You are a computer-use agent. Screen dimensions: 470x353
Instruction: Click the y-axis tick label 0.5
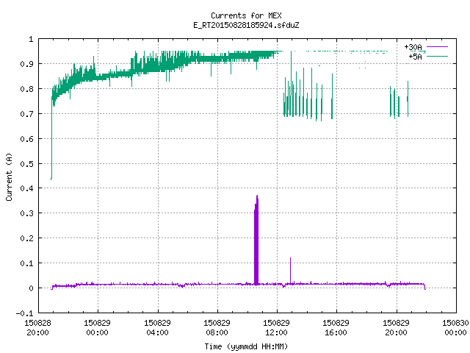click(x=26, y=164)
